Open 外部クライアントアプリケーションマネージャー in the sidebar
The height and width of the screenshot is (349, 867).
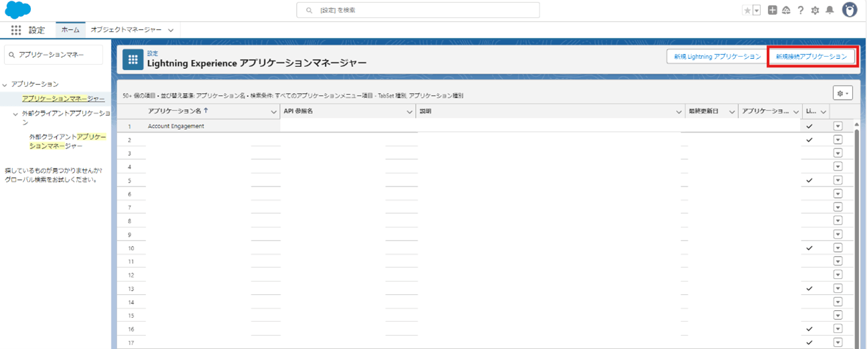pos(67,141)
